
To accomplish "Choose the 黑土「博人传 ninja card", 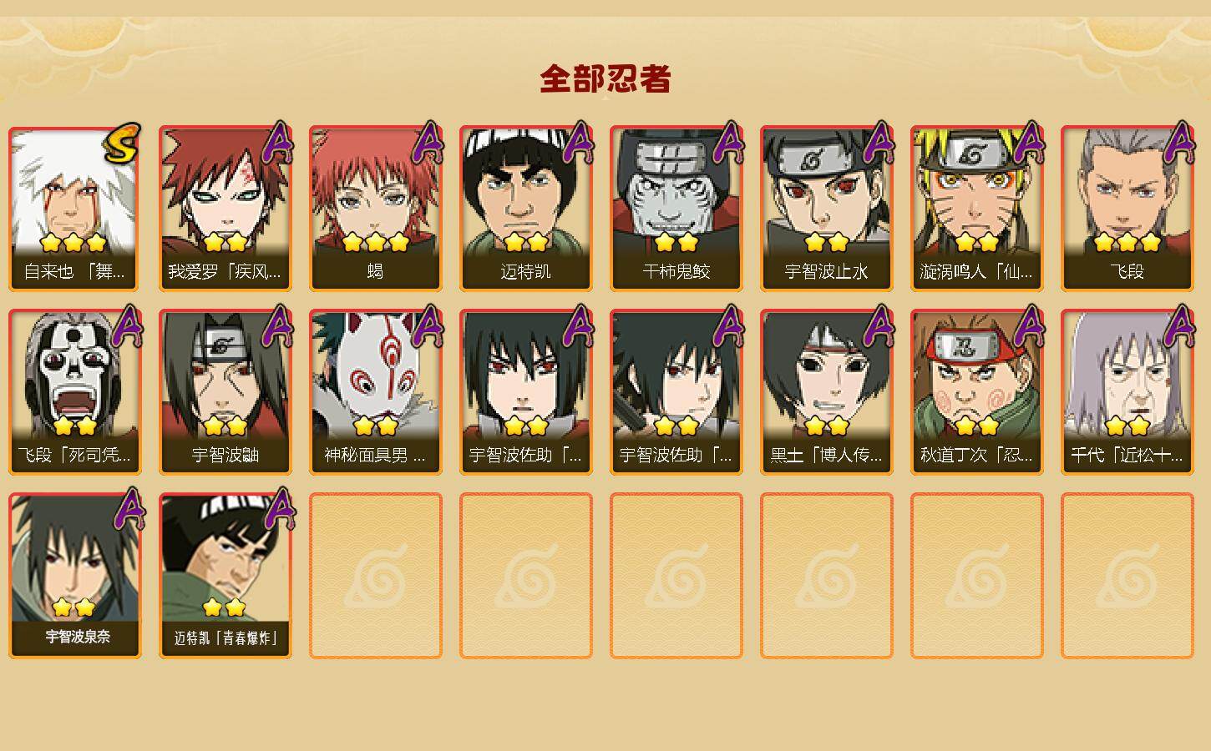I will coord(826,392).
